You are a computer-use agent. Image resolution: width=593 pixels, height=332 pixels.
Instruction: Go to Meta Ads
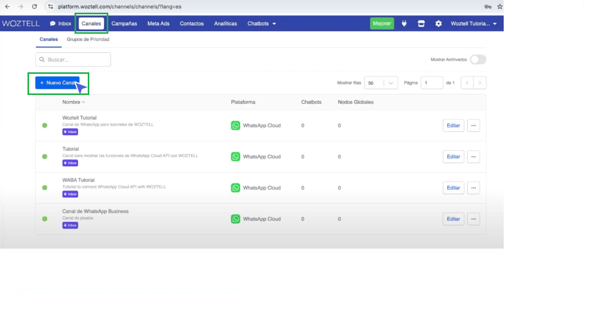[x=159, y=23]
